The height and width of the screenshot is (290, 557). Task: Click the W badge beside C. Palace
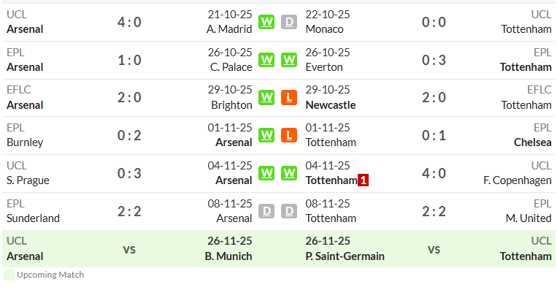(x=266, y=60)
